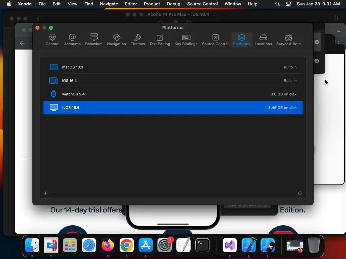Open the Help menu
Viewport: 346px width, 259px height.
(252, 4)
